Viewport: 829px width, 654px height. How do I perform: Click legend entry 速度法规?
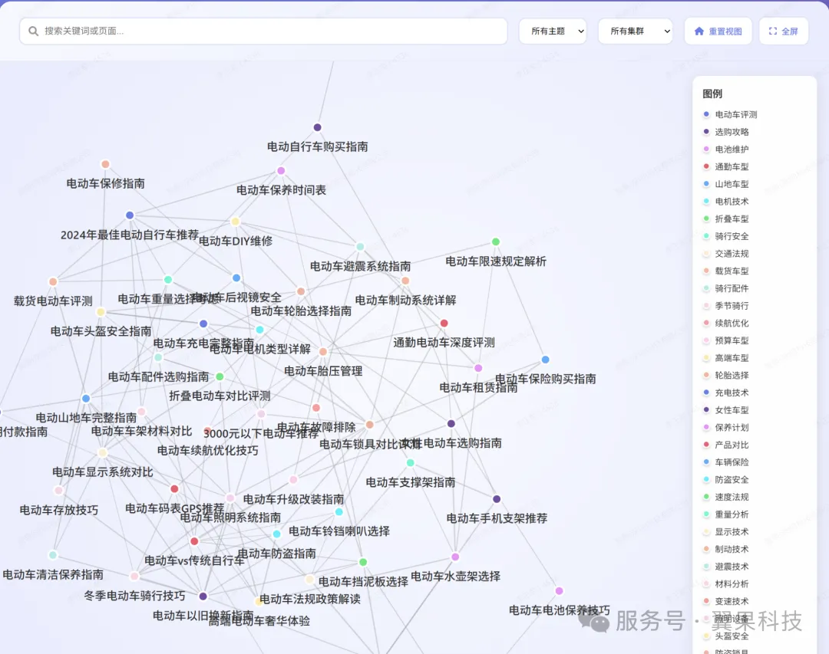pos(726,497)
